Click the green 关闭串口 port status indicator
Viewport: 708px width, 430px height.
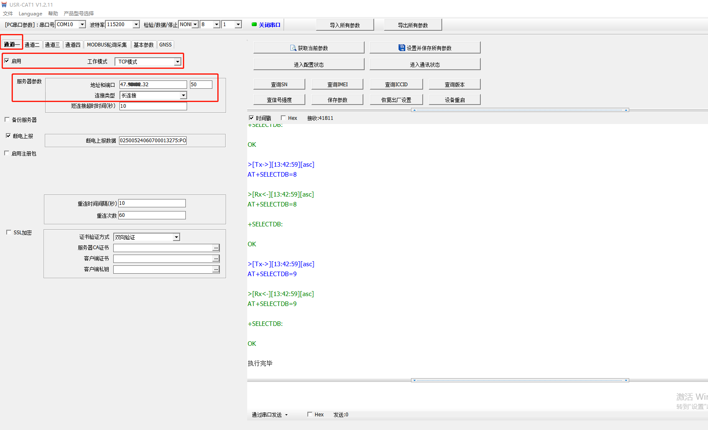[254, 24]
